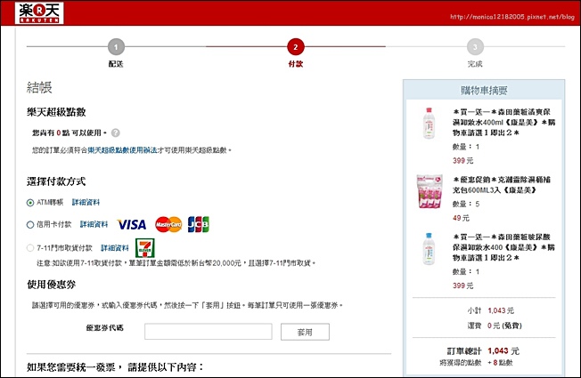Open the 樂天超級點數使用辦法 link
Viewport: 581px width, 378px height.
pos(122,150)
